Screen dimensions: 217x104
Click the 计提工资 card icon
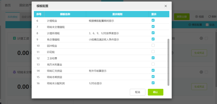click(14, 38)
